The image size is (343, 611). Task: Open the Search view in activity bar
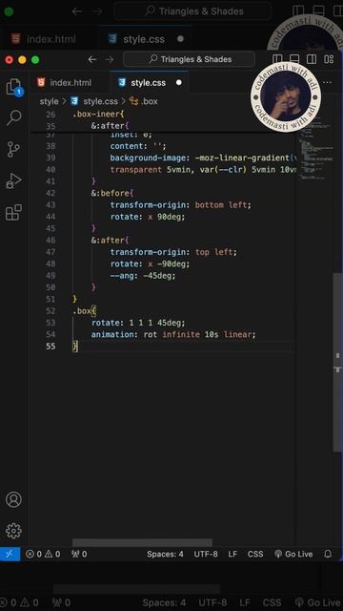[13, 117]
